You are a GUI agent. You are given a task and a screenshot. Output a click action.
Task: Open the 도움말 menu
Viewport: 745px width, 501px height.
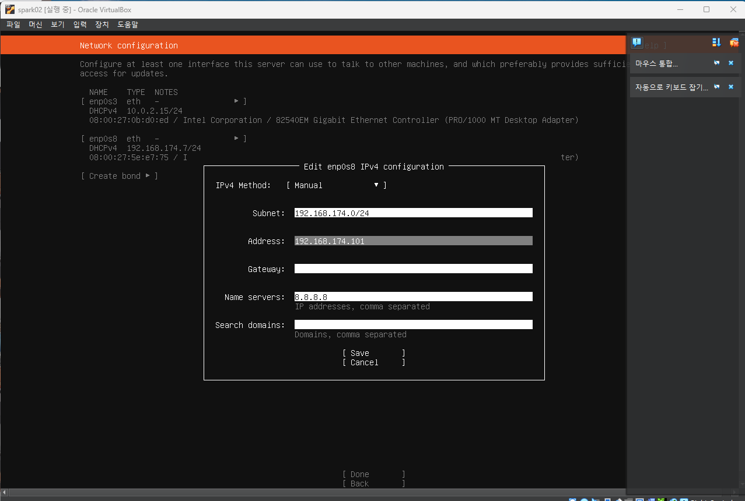[128, 24]
